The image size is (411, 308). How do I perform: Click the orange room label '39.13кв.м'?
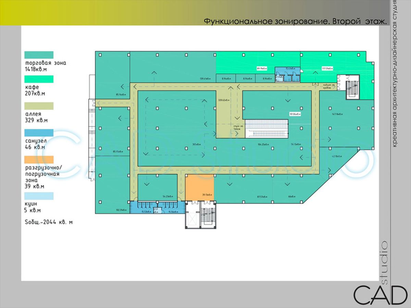(x=208, y=194)
